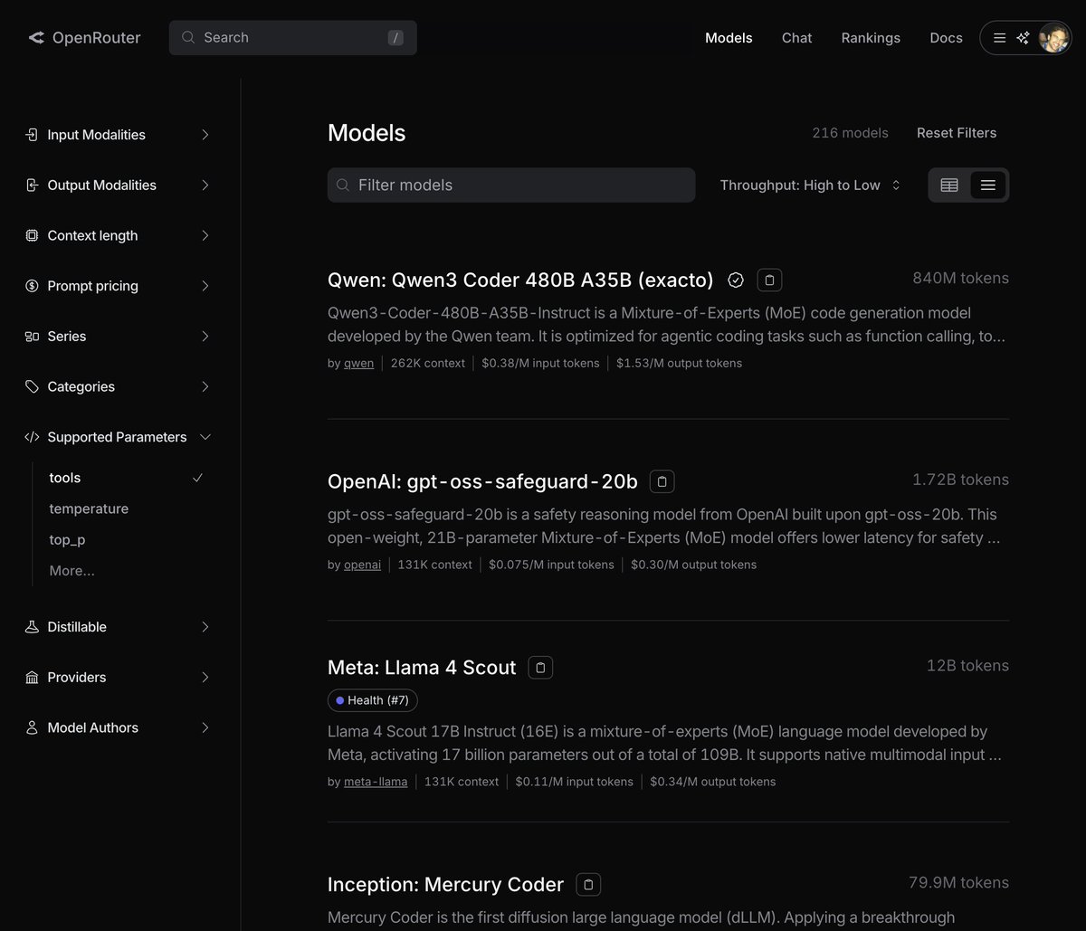
Task: Click Reset Filters
Action: (x=957, y=133)
